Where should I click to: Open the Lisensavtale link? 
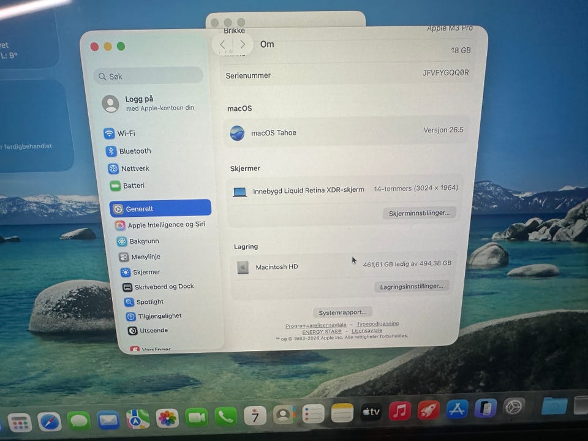pyautogui.click(x=367, y=330)
